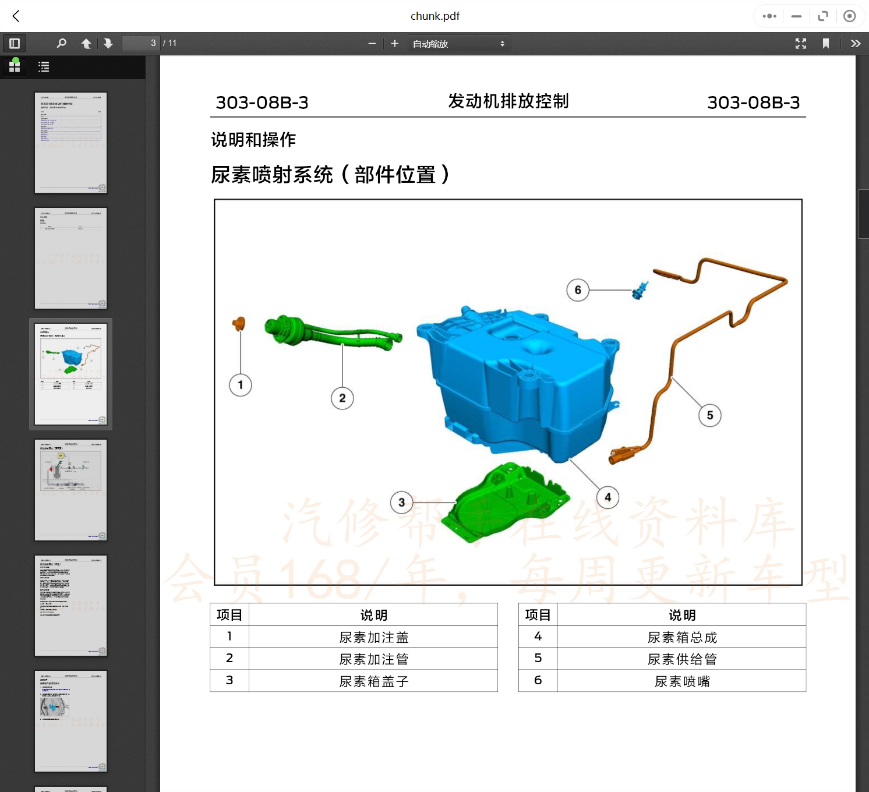Expand the record circle control top right
The width and height of the screenshot is (869, 792).
pos(850,16)
